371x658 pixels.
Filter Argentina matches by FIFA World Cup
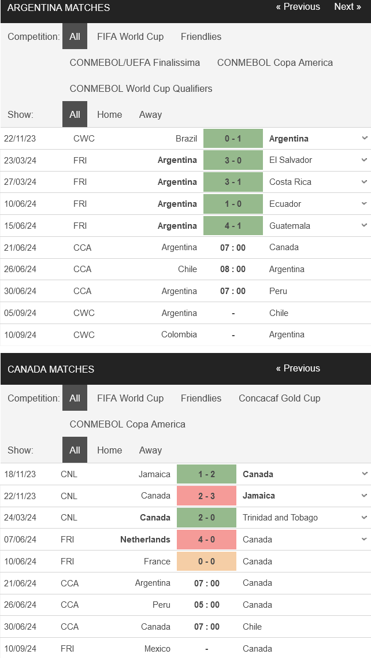click(130, 36)
